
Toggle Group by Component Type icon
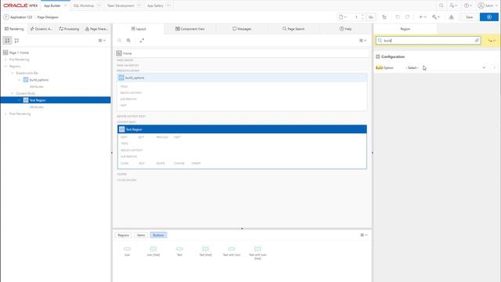[x=16, y=41]
